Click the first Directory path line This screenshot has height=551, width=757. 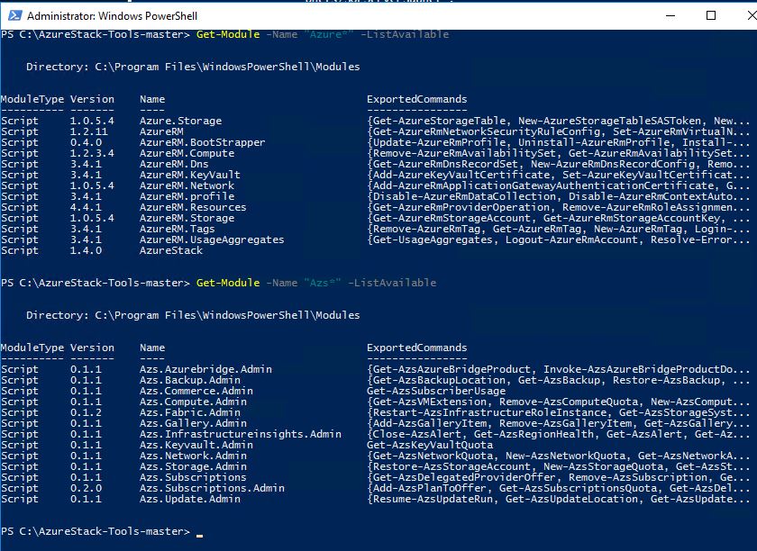tap(193, 67)
